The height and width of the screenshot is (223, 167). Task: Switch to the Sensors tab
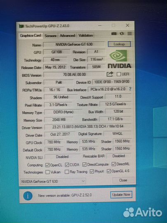click(50, 36)
